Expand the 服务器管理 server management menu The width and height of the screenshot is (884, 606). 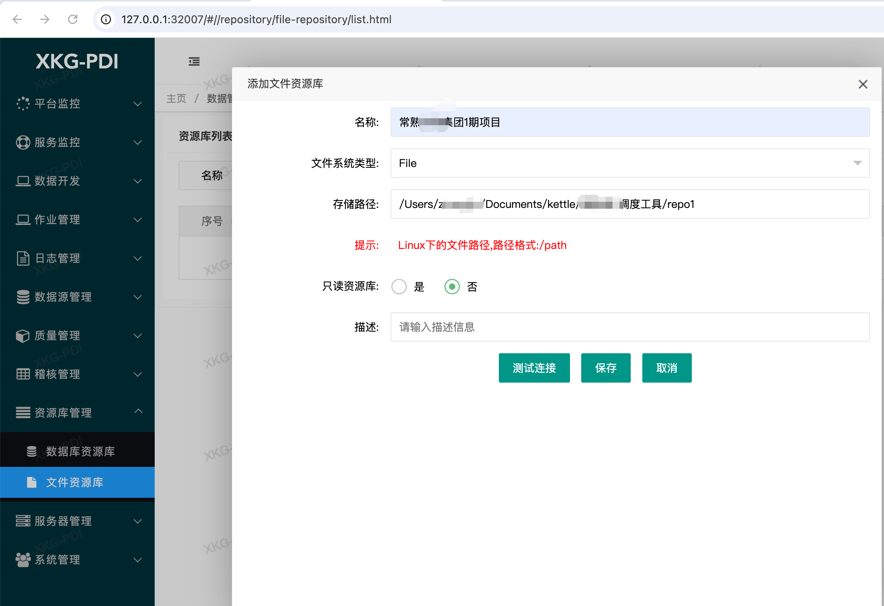(x=138, y=521)
